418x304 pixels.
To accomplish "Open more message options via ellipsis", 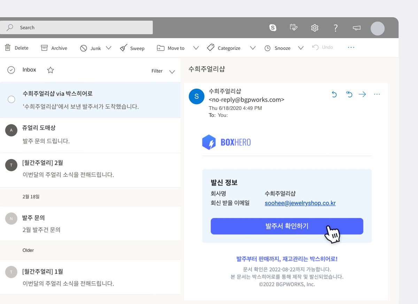I will click(x=377, y=94).
